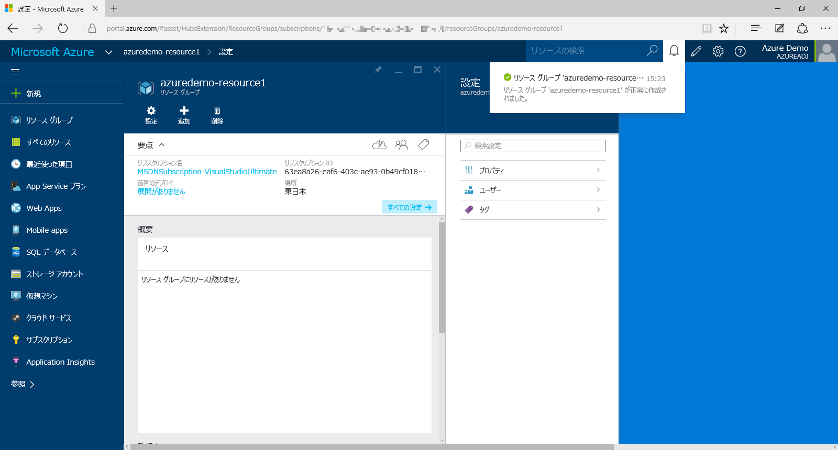838x450 pixels.
Task: Open browser web note icon
Action: [x=779, y=28]
